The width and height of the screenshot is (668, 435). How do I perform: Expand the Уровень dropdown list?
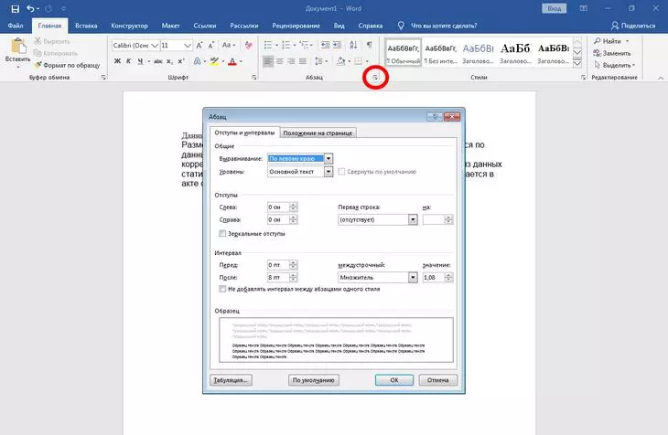329,172
